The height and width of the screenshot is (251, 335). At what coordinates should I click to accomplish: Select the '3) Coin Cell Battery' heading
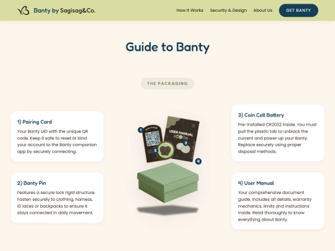(x=261, y=115)
